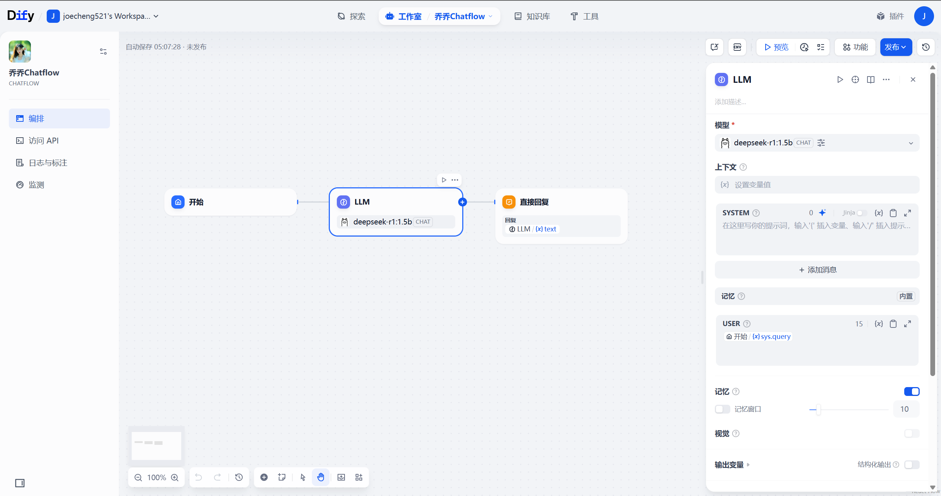Close the LLM settings panel

point(913,79)
